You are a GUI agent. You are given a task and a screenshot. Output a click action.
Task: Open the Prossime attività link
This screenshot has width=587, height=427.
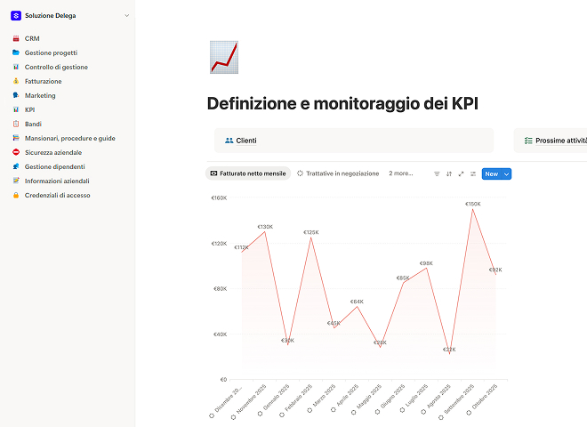(x=561, y=141)
